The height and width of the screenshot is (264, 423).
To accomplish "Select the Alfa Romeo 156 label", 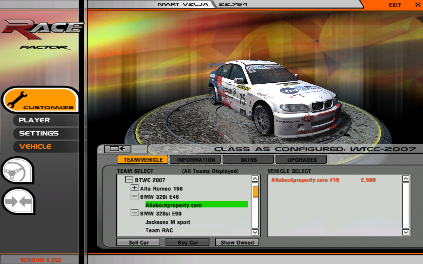I will click(161, 189).
